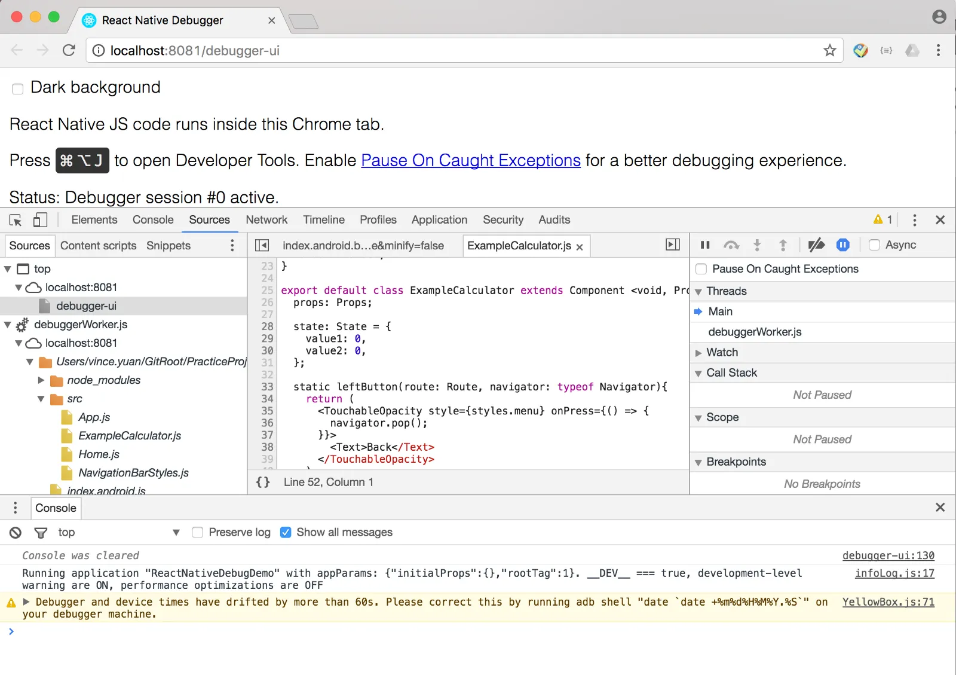Follow the Pause On Caught Exceptions link

coord(471,160)
